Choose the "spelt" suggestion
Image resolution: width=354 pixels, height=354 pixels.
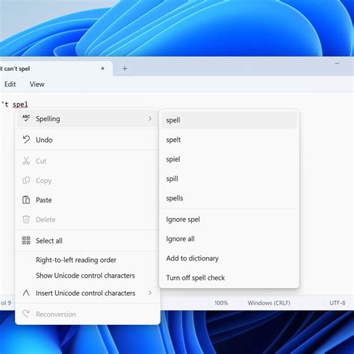coord(229,140)
